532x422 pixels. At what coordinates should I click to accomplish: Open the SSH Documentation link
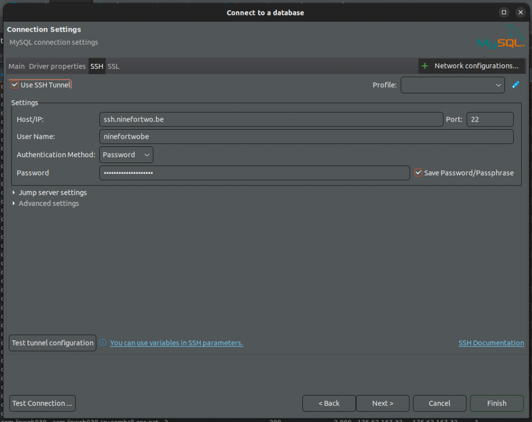(x=491, y=343)
